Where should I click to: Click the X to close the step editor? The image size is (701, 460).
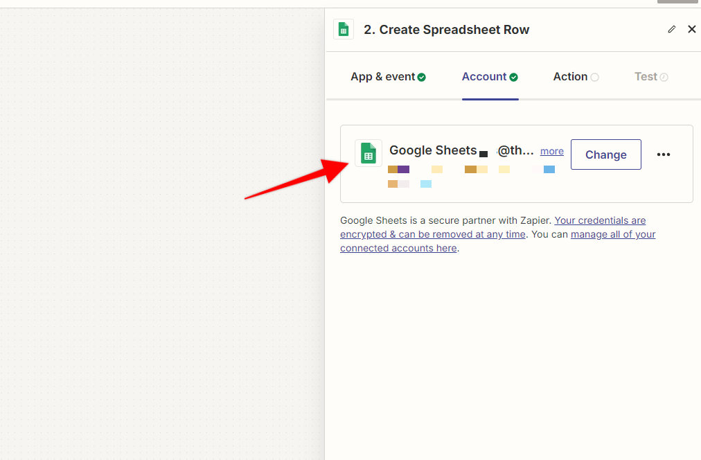691,29
